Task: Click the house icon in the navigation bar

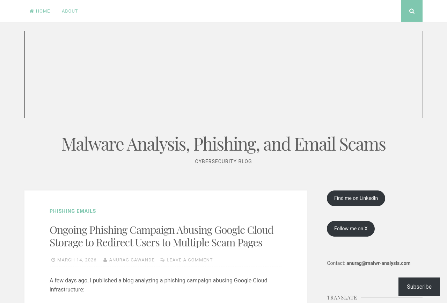Action: 32,11
